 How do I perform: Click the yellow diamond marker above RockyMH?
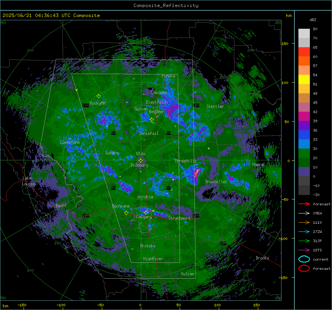point(98,96)
